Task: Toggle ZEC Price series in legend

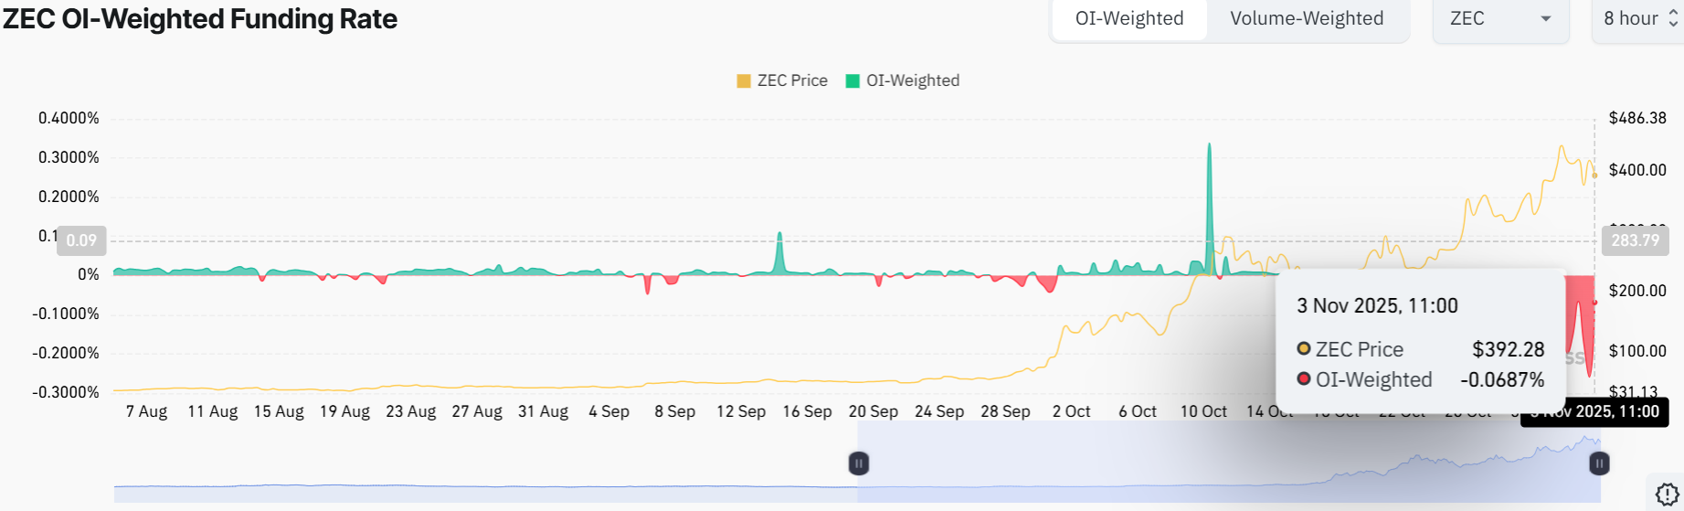Action: tap(782, 80)
